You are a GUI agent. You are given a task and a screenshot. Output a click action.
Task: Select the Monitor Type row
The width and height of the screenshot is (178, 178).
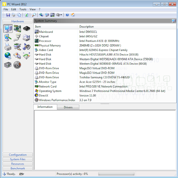(105, 82)
